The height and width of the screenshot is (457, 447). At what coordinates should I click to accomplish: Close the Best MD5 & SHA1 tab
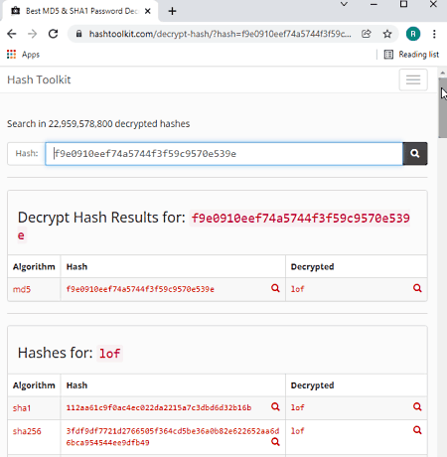pos(148,11)
